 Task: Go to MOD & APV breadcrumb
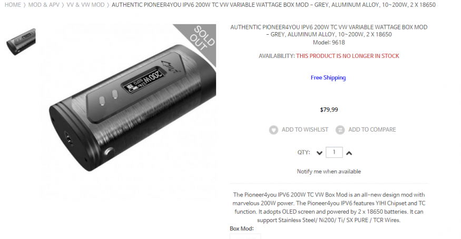tap(44, 5)
